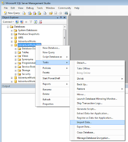Choose Copy Database...
Image resolution: width=128 pixels, height=142 pixels.
(86, 132)
